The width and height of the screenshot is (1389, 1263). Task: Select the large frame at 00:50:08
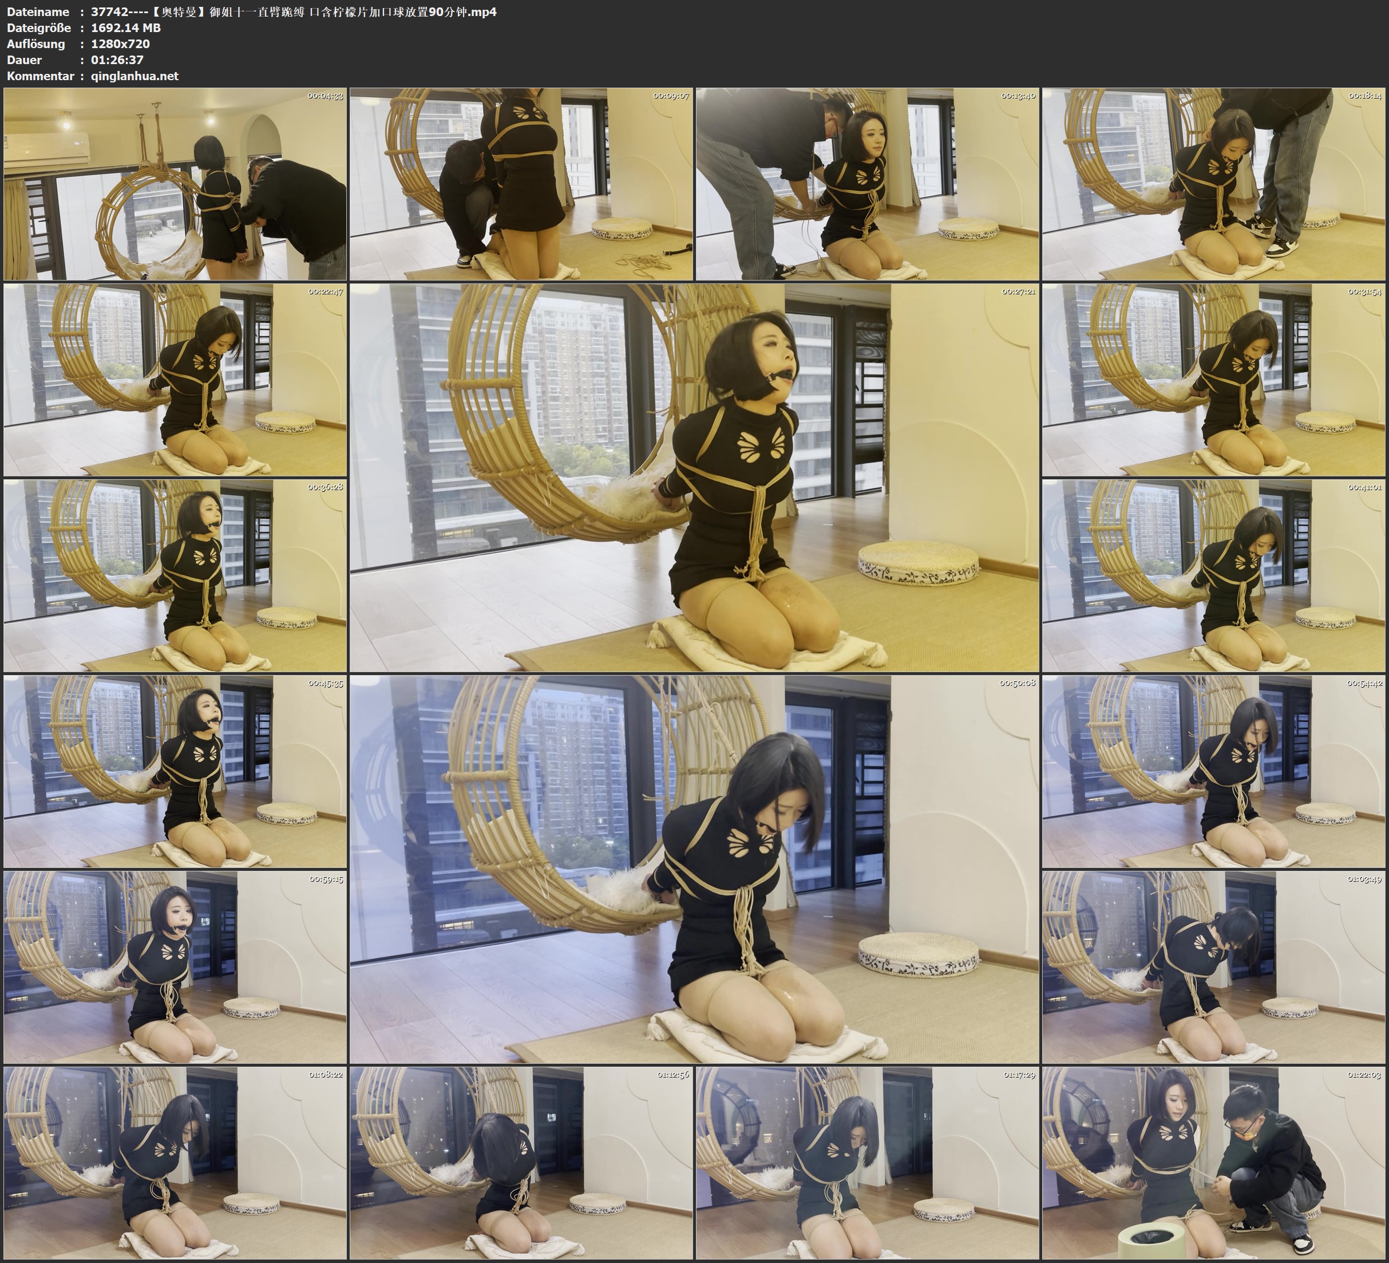pos(694,869)
